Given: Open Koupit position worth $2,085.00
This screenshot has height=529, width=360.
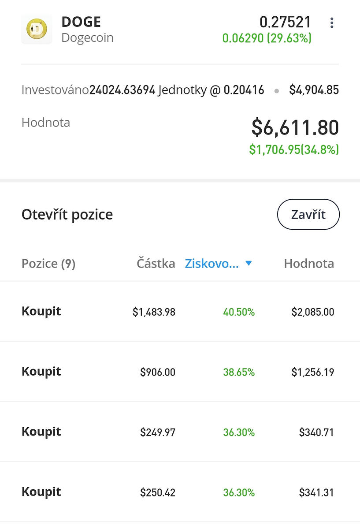Looking at the screenshot, I should [180, 312].
